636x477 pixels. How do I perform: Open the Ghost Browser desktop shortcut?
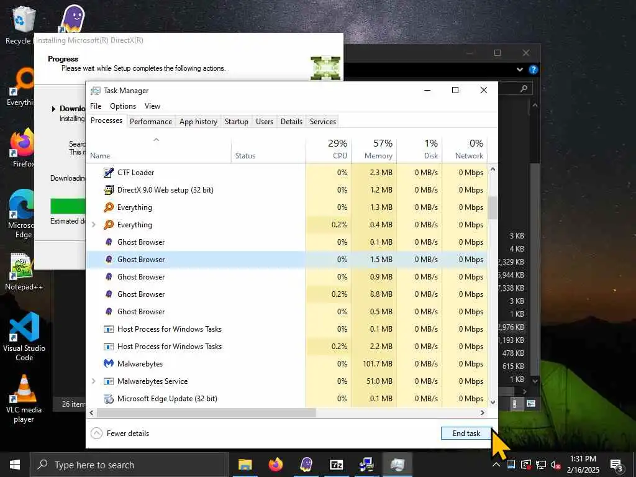click(x=71, y=19)
